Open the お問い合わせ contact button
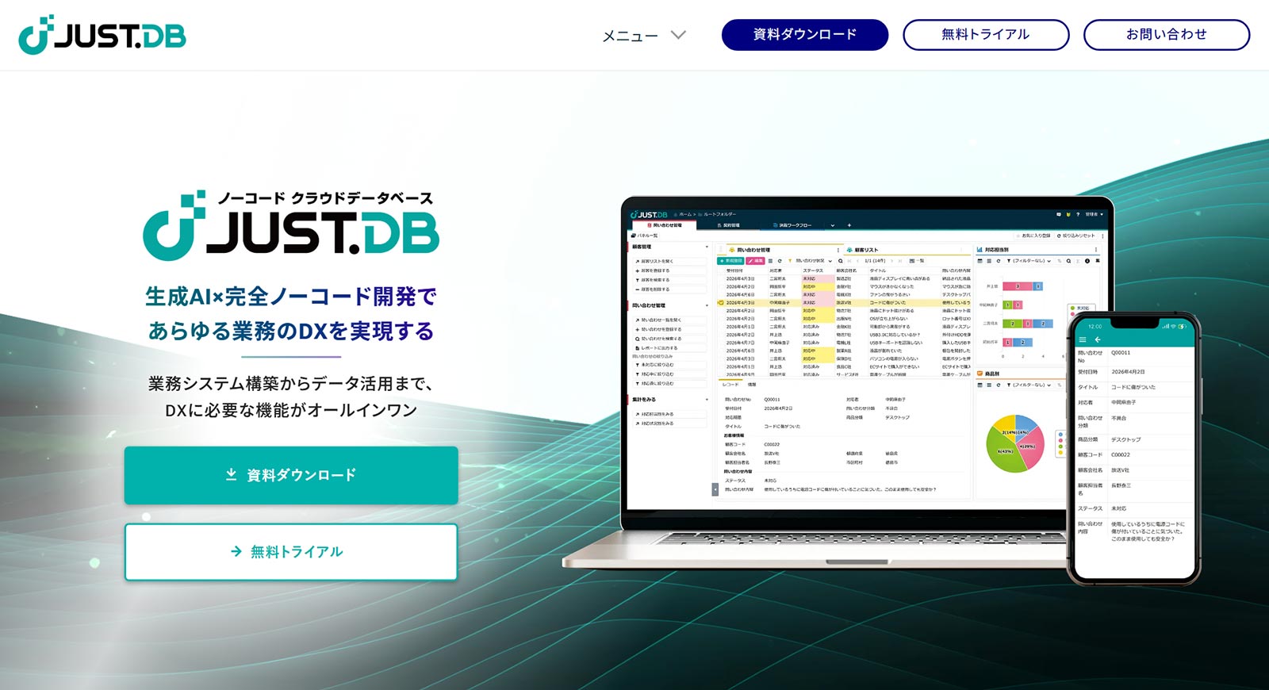The image size is (1269, 690). [1167, 35]
